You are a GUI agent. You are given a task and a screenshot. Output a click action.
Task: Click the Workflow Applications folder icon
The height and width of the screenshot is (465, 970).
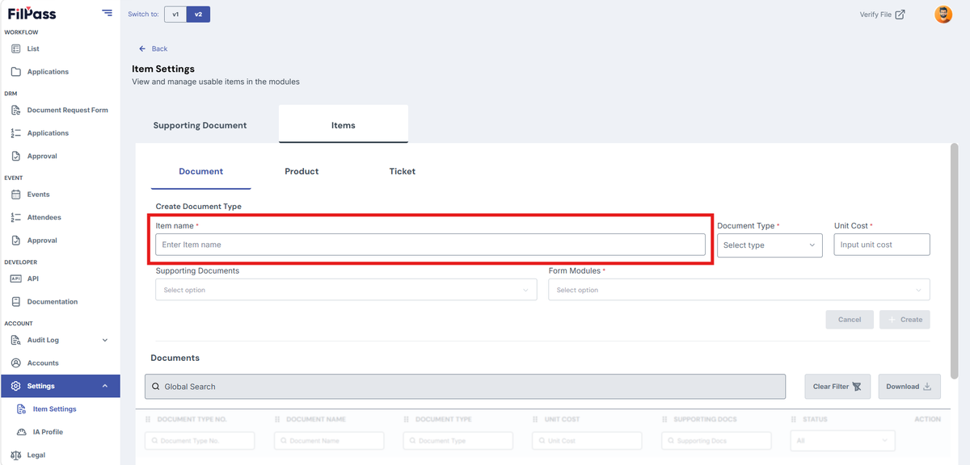pos(15,72)
